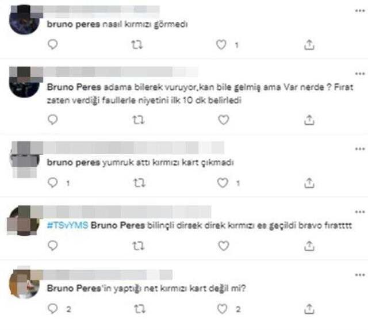The height and width of the screenshot is (330, 368).
Task: Share the 'adama bilerek vuruyor' tweet
Action: pyautogui.click(x=309, y=120)
